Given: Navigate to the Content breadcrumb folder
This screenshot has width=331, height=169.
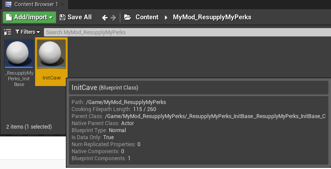Looking at the screenshot, I should [147, 17].
